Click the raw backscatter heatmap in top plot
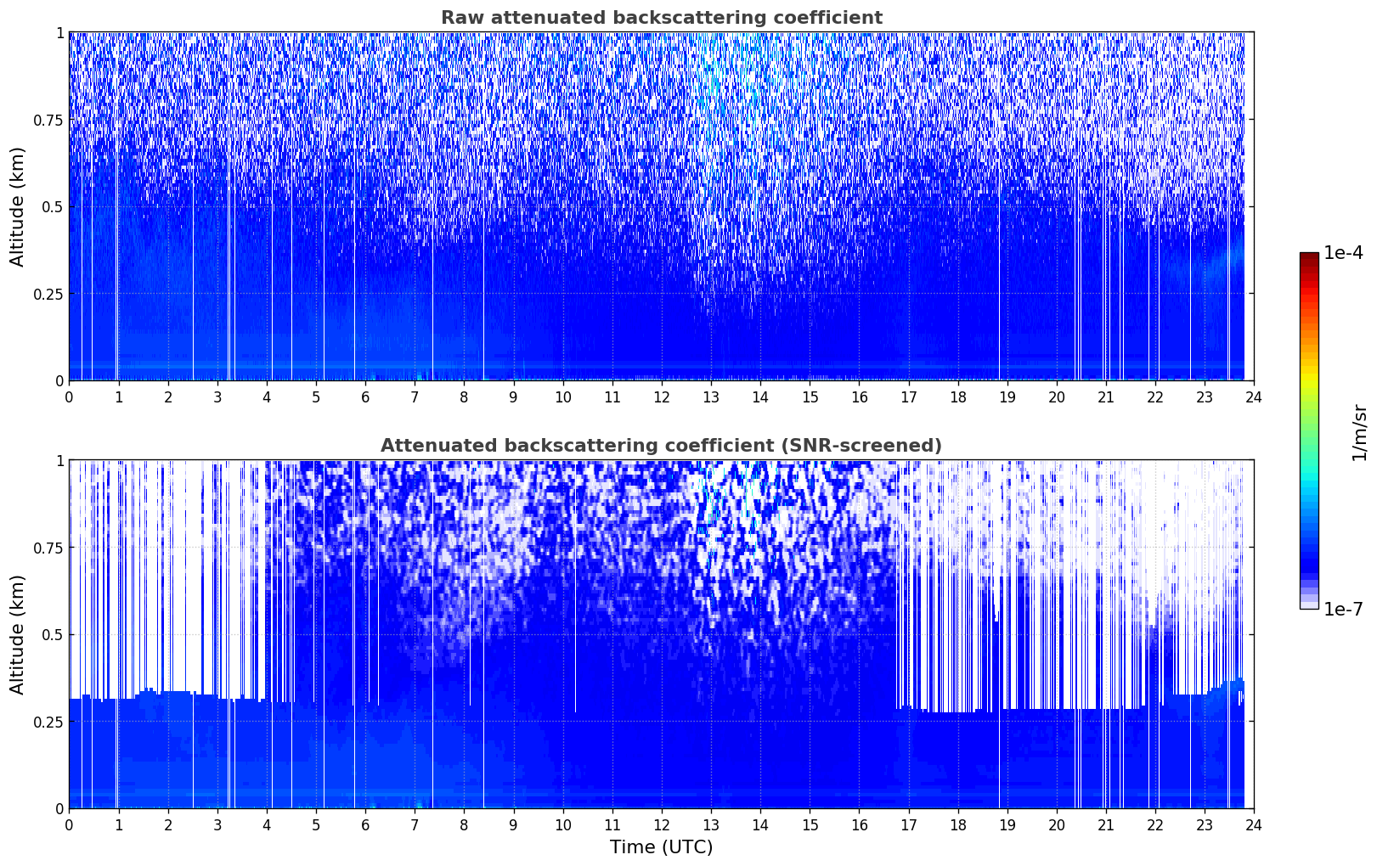The width and height of the screenshot is (1377, 866). [661, 206]
